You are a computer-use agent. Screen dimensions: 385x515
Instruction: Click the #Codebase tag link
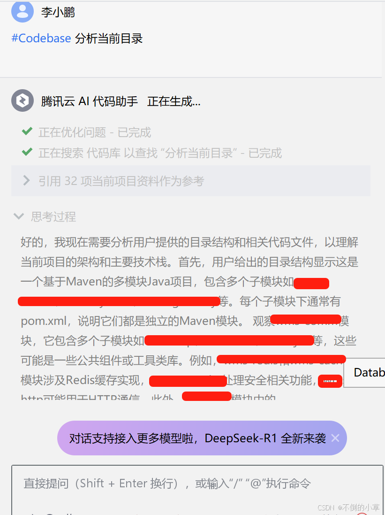[x=41, y=38]
